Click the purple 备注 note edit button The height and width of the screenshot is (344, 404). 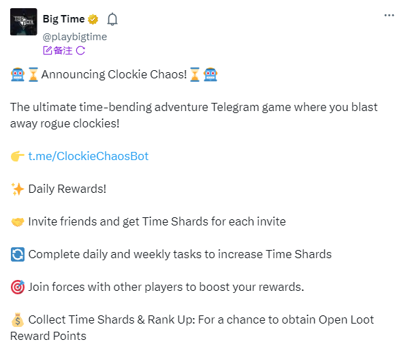point(58,50)
